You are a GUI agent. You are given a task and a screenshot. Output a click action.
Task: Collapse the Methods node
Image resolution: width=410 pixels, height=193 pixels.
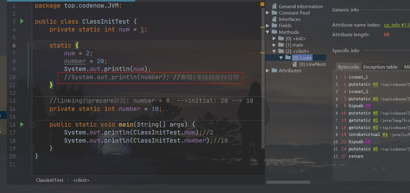(x=268, y=32)
